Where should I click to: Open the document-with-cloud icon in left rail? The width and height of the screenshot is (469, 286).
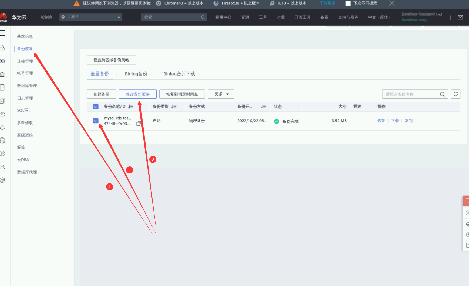pyautogui.click(x=2, y=87)
